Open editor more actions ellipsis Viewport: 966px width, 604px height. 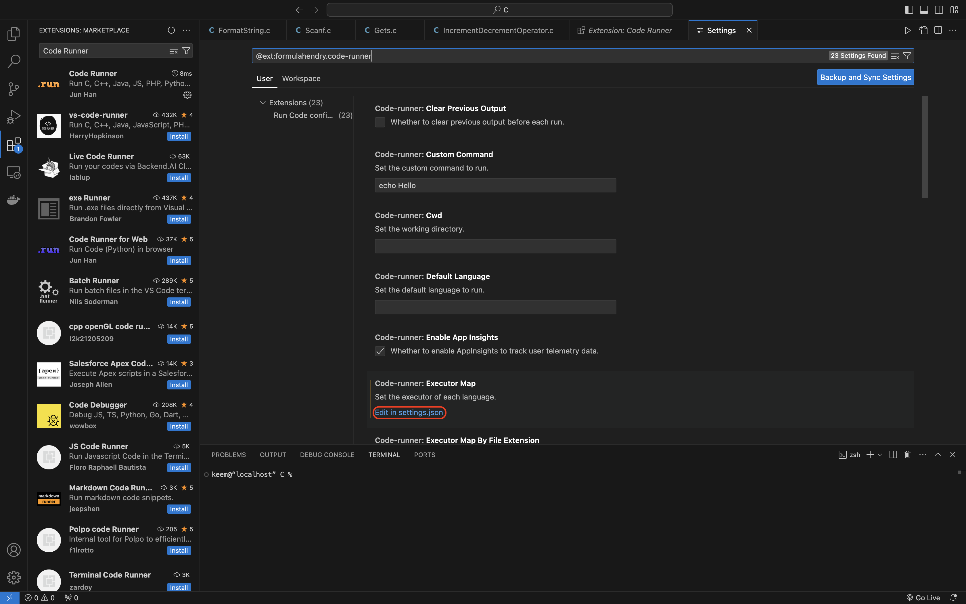pyautogui.click(x=953, y=30)
